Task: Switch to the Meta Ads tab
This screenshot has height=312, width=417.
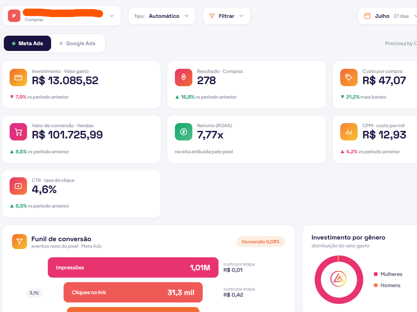Action: 27,43
